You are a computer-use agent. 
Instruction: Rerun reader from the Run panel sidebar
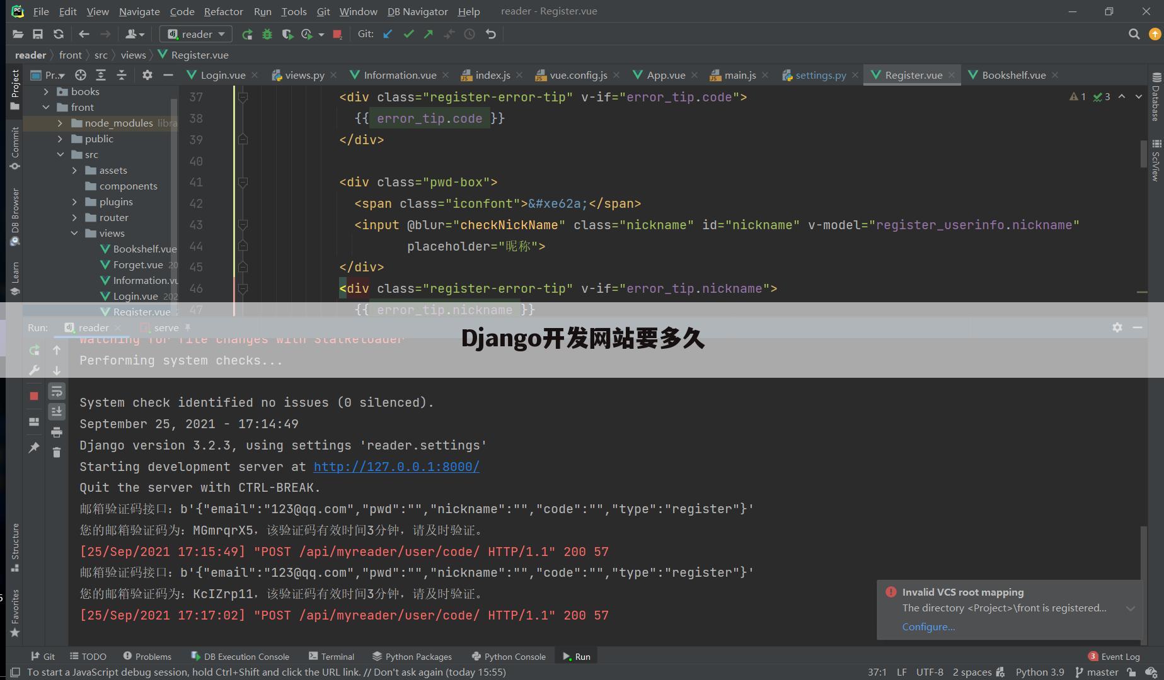[34, 350]
